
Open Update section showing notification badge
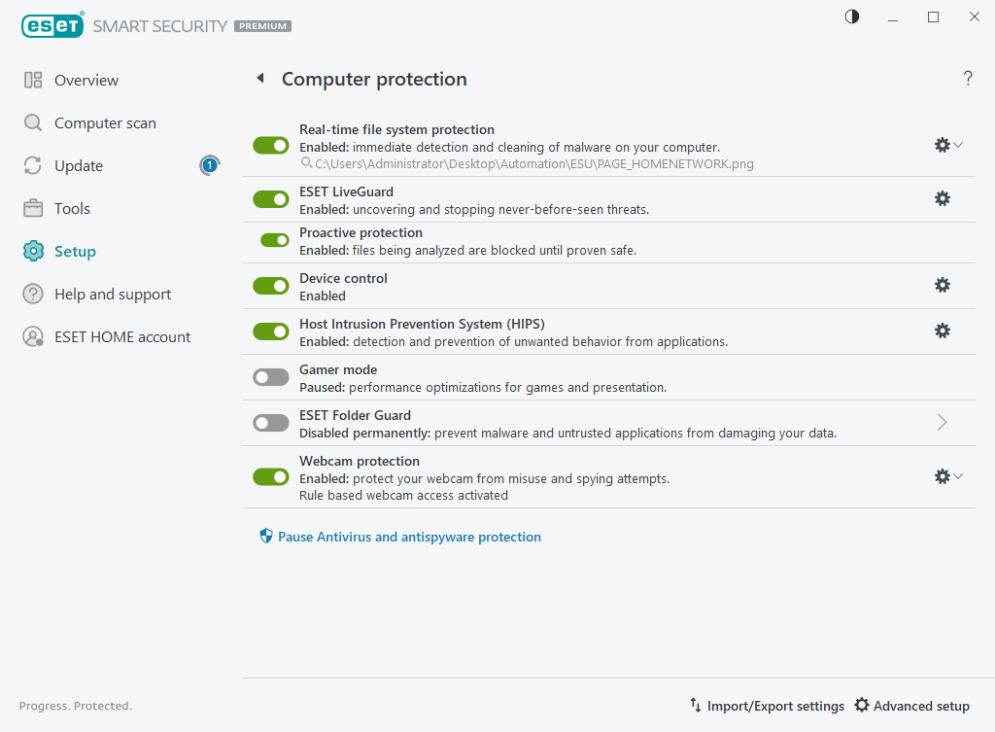pyautogui.click(x=82, y=165)
